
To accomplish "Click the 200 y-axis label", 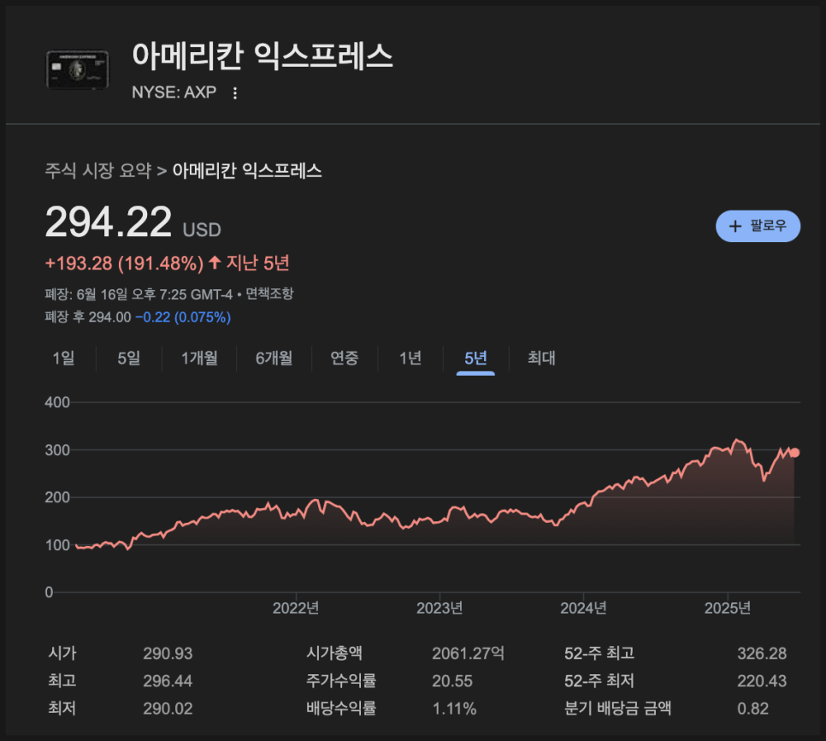I will click(57, 497).
